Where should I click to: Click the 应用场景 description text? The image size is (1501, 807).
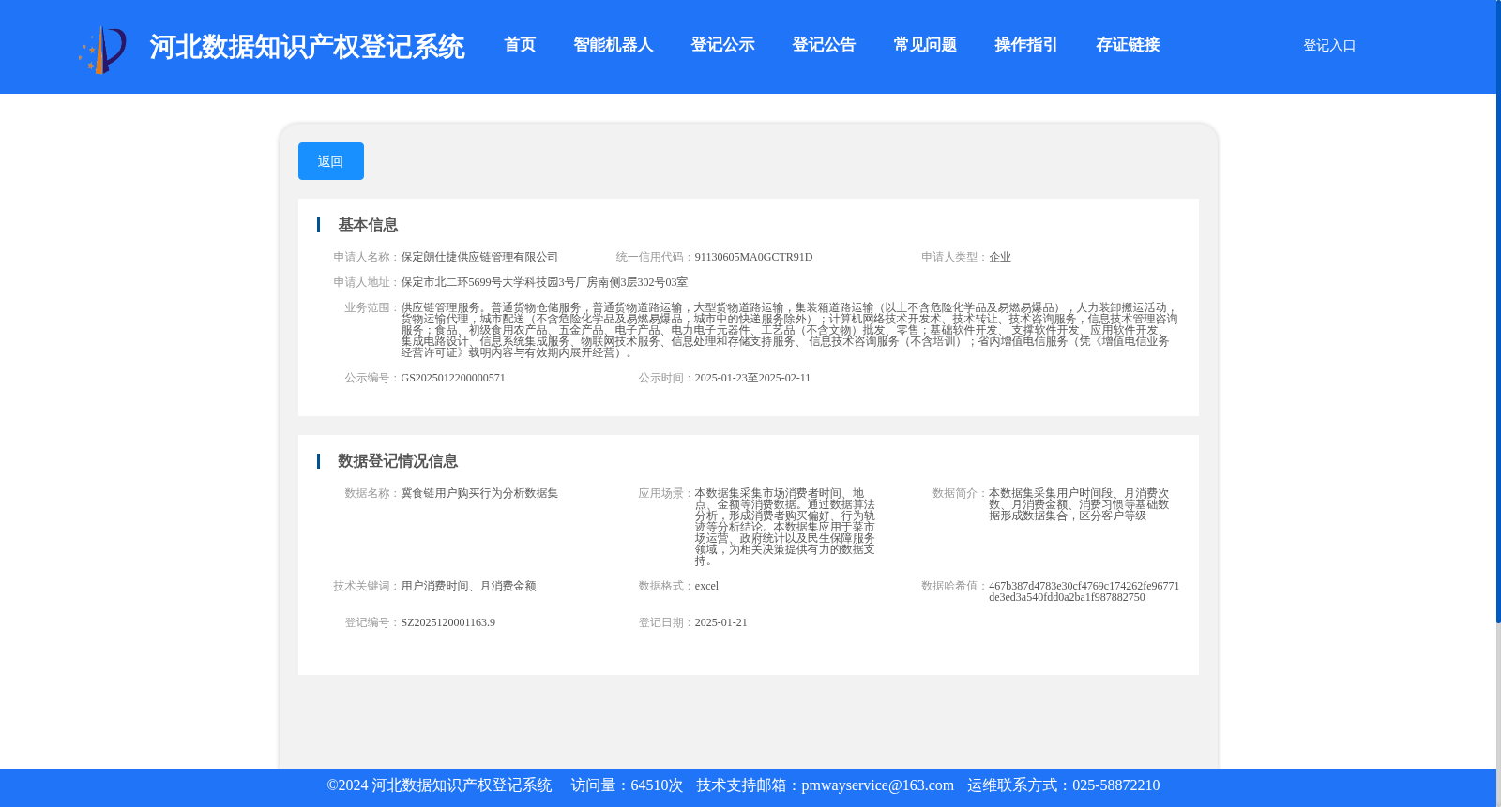pos(785,527)
